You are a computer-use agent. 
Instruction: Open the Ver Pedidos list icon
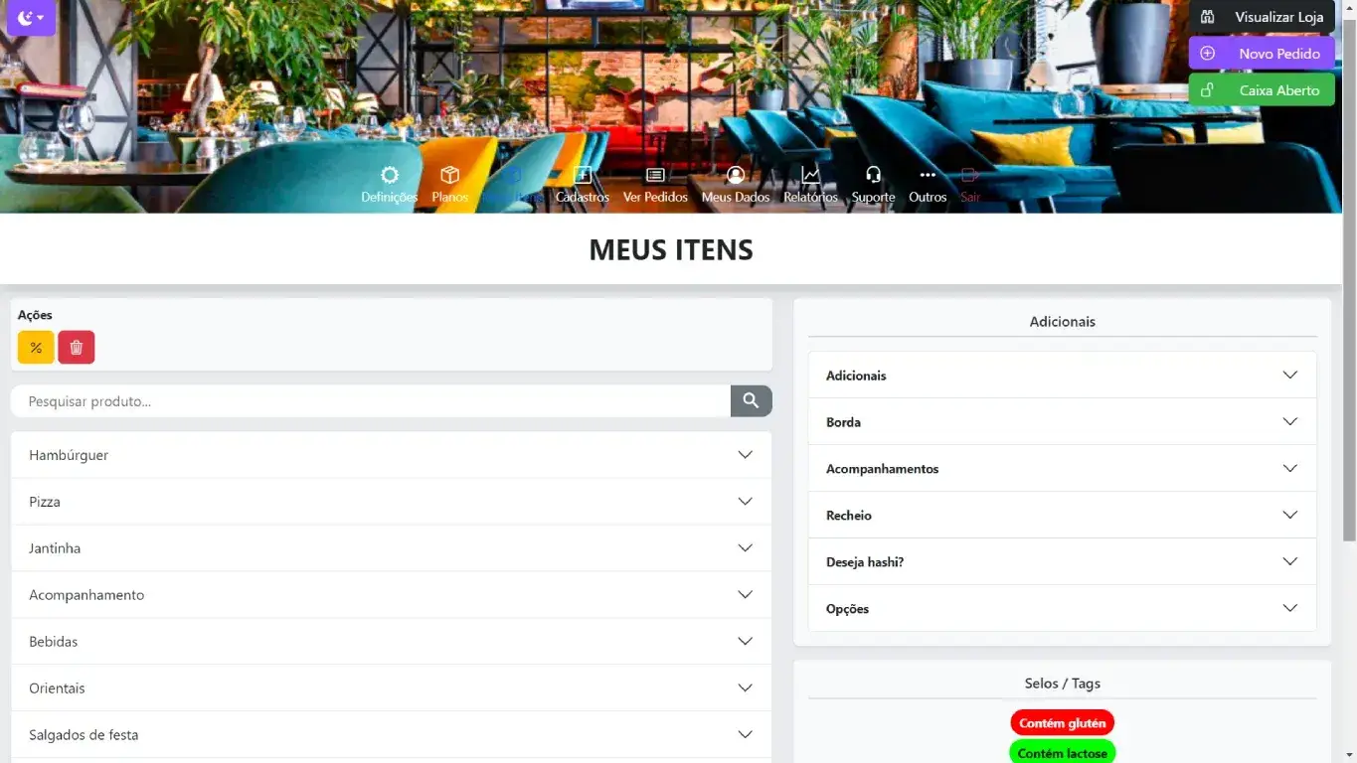tap(655, 176)
